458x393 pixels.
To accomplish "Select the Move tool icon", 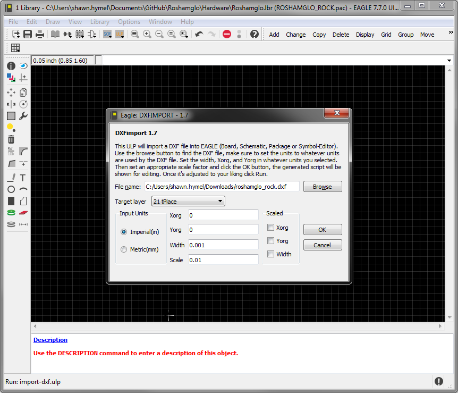I will [11, 93].
